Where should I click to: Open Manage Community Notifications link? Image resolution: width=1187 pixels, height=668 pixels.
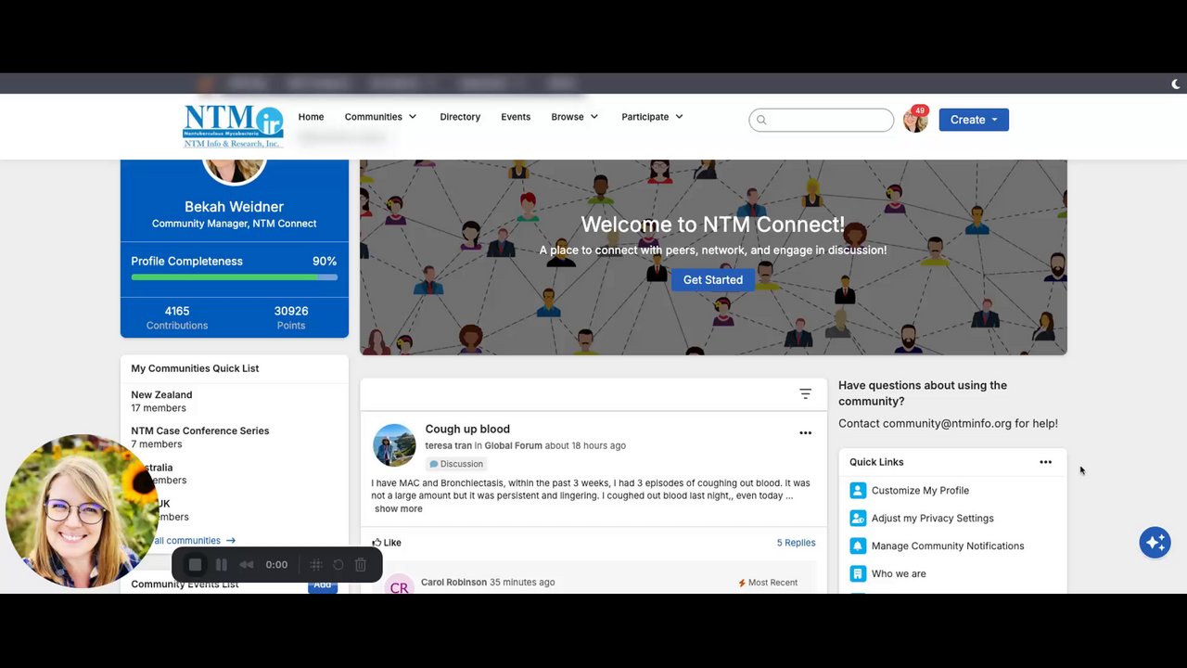click(948, 546)
